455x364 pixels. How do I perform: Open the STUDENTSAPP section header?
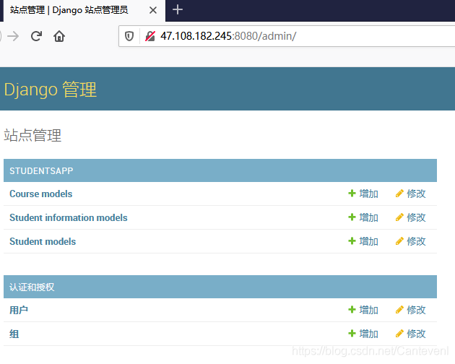(x=41, y=170)
